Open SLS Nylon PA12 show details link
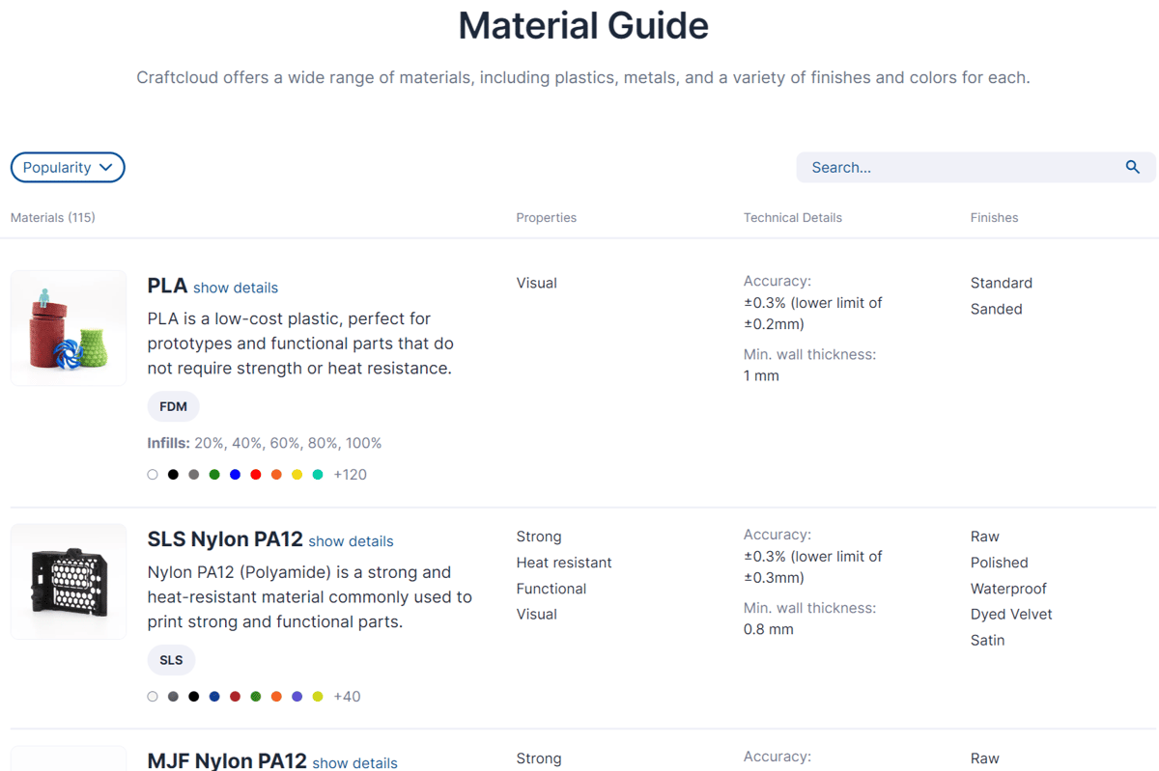Screen dimensions: 1159x771 pyautogui.click(x=351, y=541)
